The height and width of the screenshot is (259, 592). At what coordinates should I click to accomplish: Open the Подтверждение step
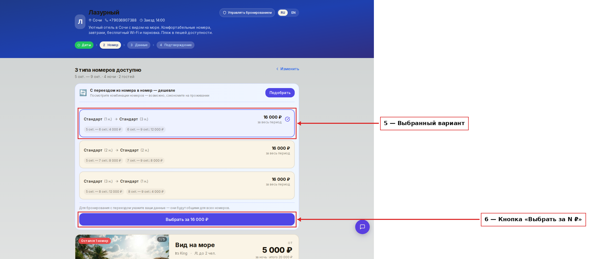(176, 45)
